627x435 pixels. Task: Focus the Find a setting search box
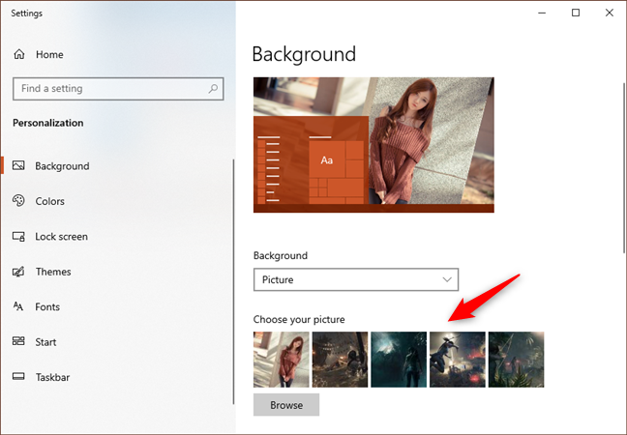pyautogui.click(x=106, y=89)
